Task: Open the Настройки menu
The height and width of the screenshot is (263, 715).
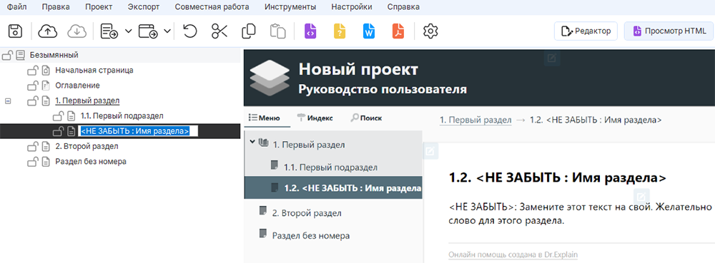Action: point(352,7)
